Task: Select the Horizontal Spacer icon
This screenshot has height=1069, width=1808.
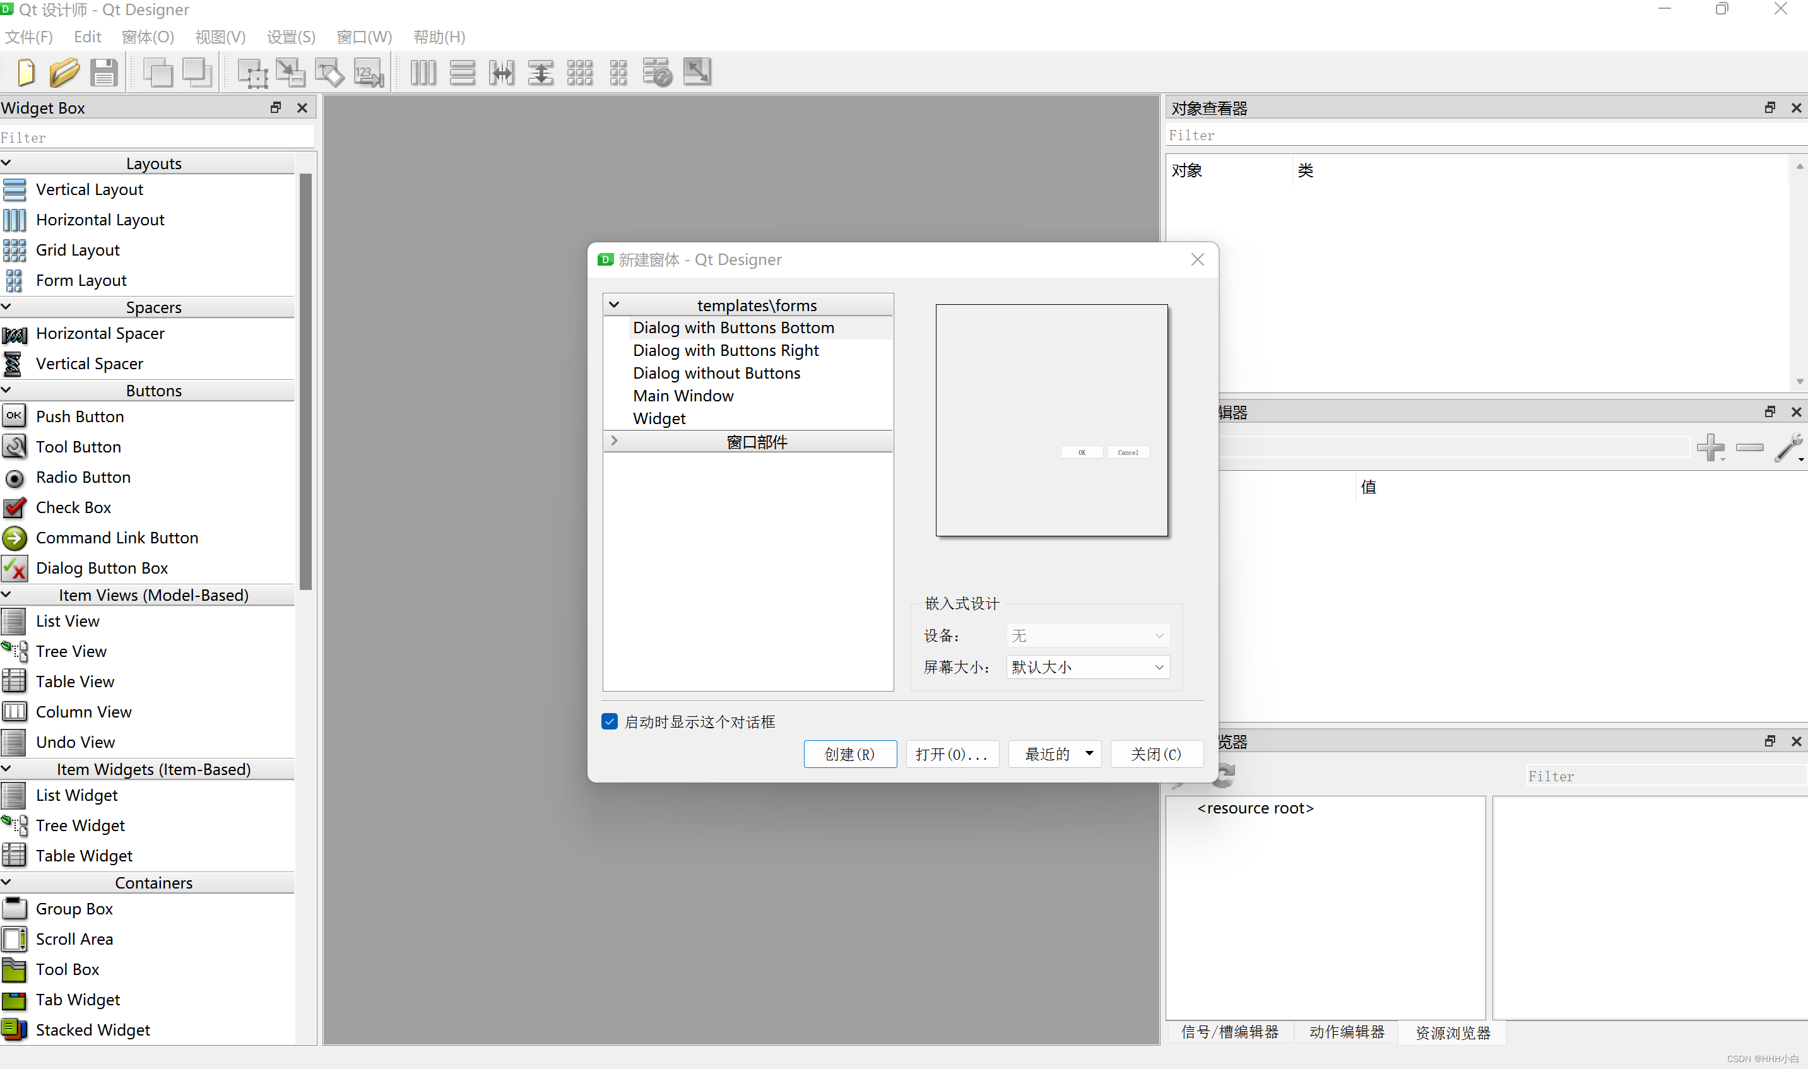Action: pos(14,333)
